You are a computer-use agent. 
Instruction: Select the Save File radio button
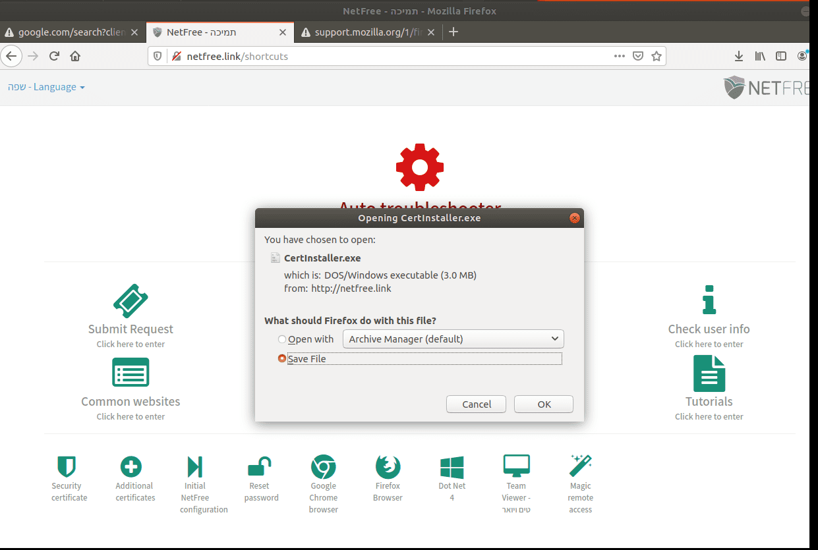282,359
